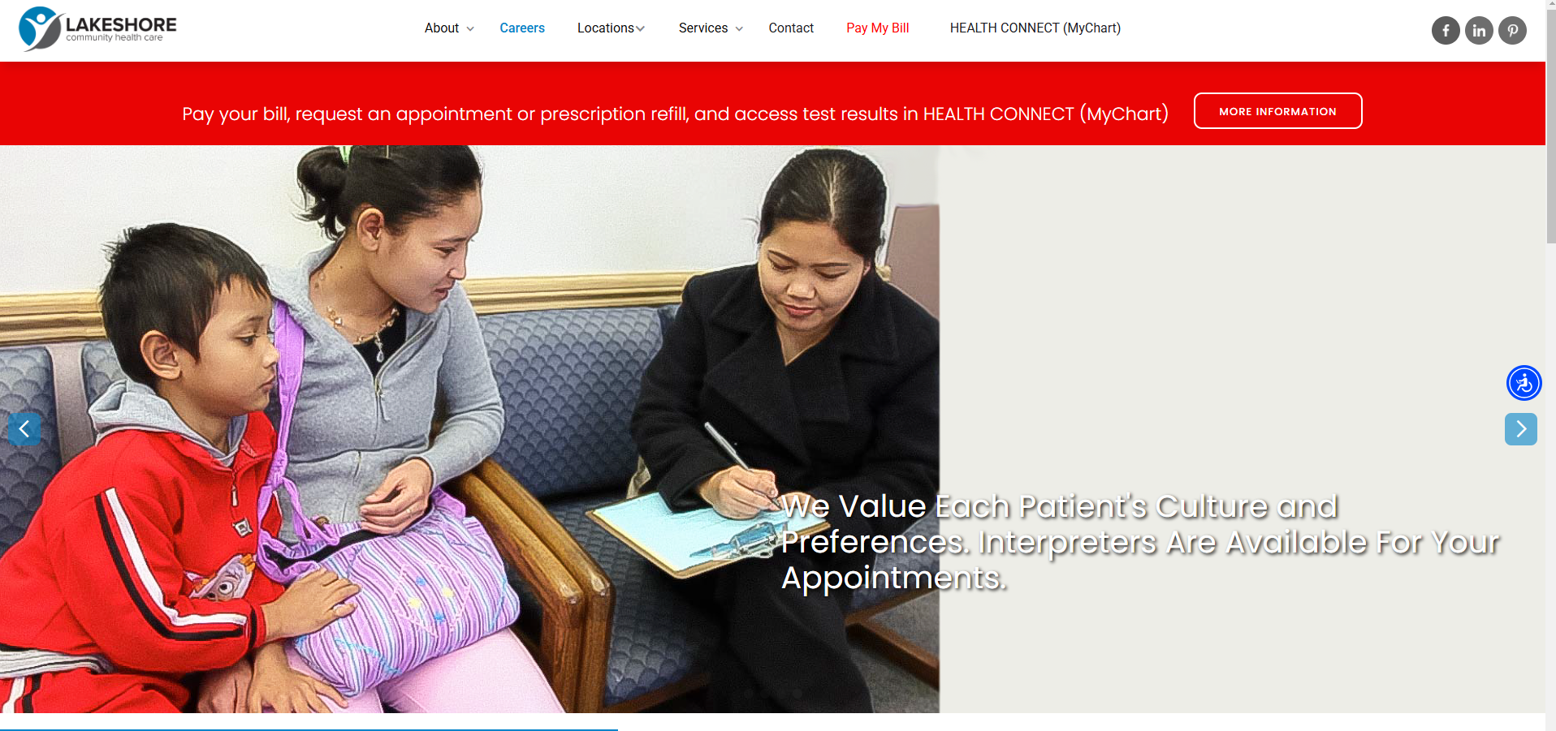
Task: Open the Facebook social icon
Action: (x=1446, y=31)
